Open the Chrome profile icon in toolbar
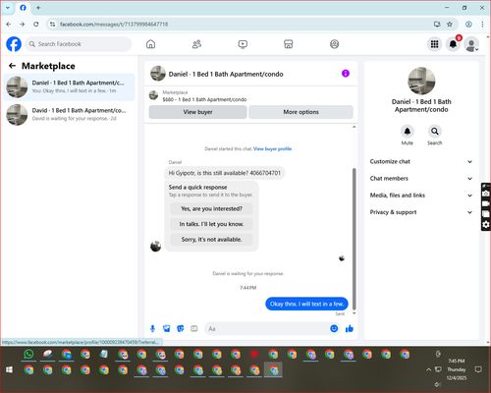Viewport: 491px width, 393px height. click(x=468, y=25)
